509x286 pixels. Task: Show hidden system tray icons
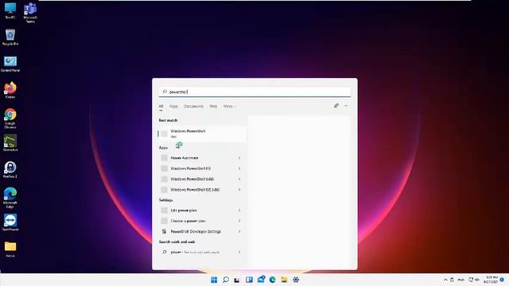[x=445, y=280]
